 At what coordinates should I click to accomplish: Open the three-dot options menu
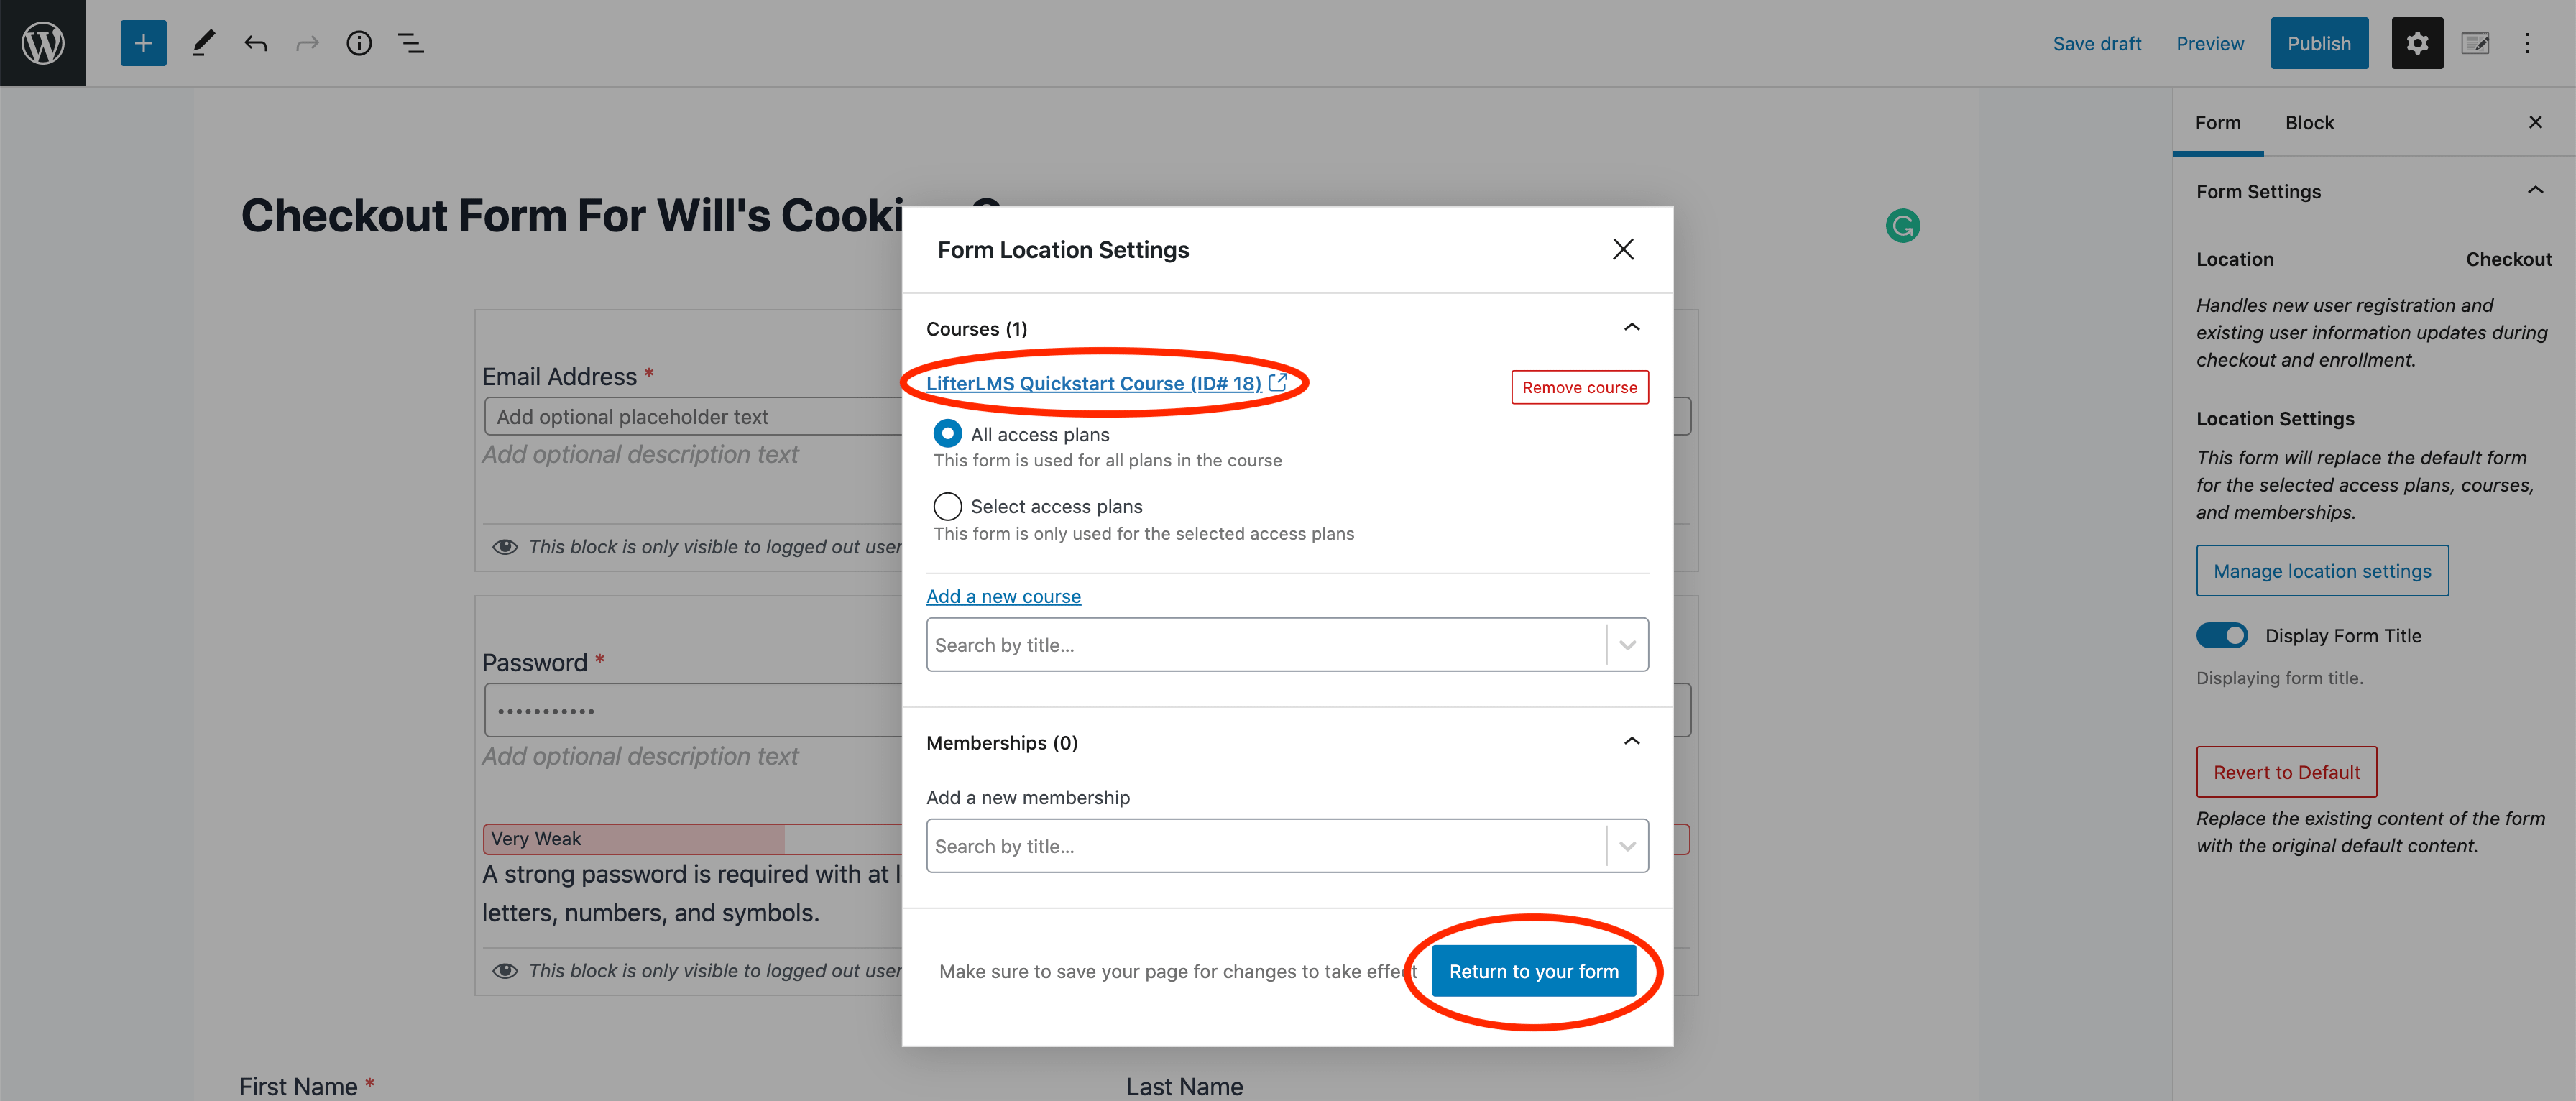[2526, 43]
